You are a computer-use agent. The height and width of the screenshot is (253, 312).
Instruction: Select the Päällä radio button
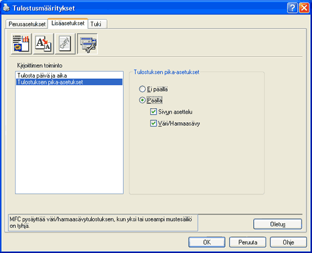pyautogui.click(x=142, y=100)
